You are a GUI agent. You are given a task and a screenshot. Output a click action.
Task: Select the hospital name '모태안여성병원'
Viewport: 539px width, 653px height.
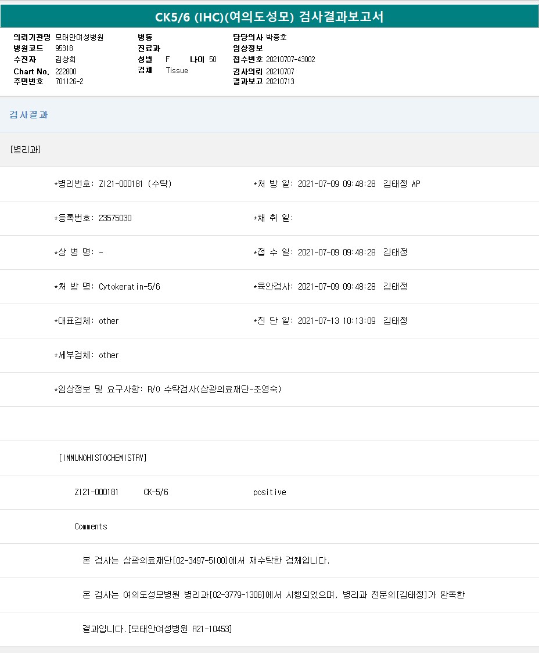(x=79, y=38)
